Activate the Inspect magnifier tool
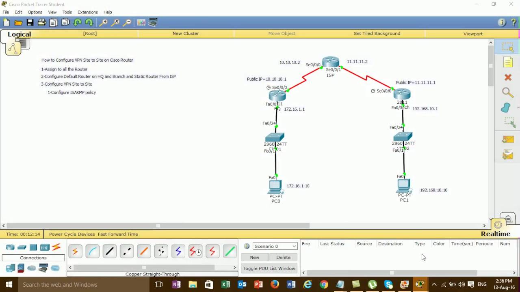The height and width of the screenshot is (292, 520). point(508,92)
